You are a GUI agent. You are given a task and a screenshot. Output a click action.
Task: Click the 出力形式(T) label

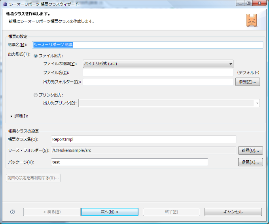(x=19, y=54)
